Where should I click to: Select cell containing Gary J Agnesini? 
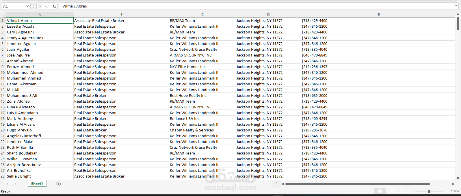point(40,32)
